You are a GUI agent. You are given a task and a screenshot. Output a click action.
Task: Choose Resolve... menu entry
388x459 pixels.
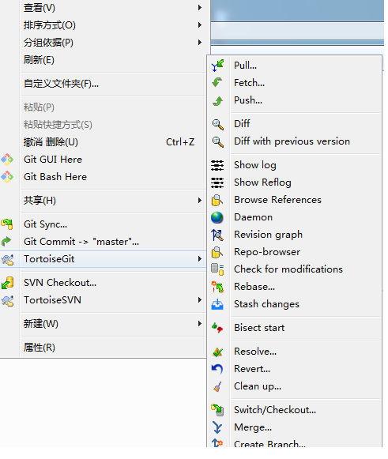point(295,352)
